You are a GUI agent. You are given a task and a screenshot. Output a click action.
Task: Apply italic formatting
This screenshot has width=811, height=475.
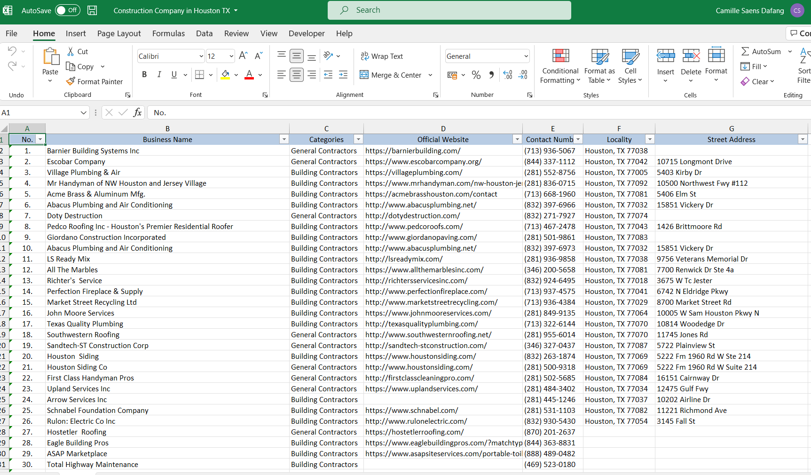click(159, 74)
